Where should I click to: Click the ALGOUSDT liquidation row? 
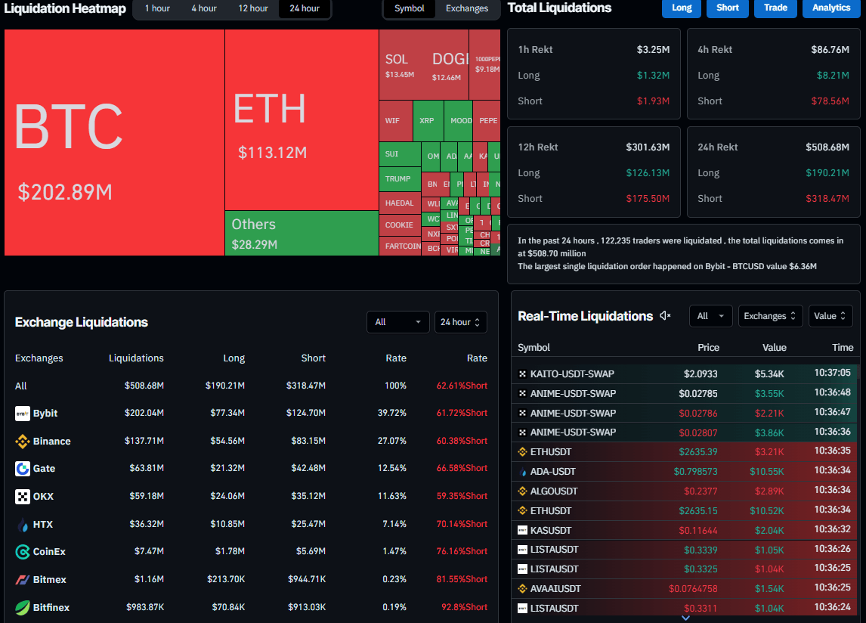pyautogui.click(x=685, y=491)
